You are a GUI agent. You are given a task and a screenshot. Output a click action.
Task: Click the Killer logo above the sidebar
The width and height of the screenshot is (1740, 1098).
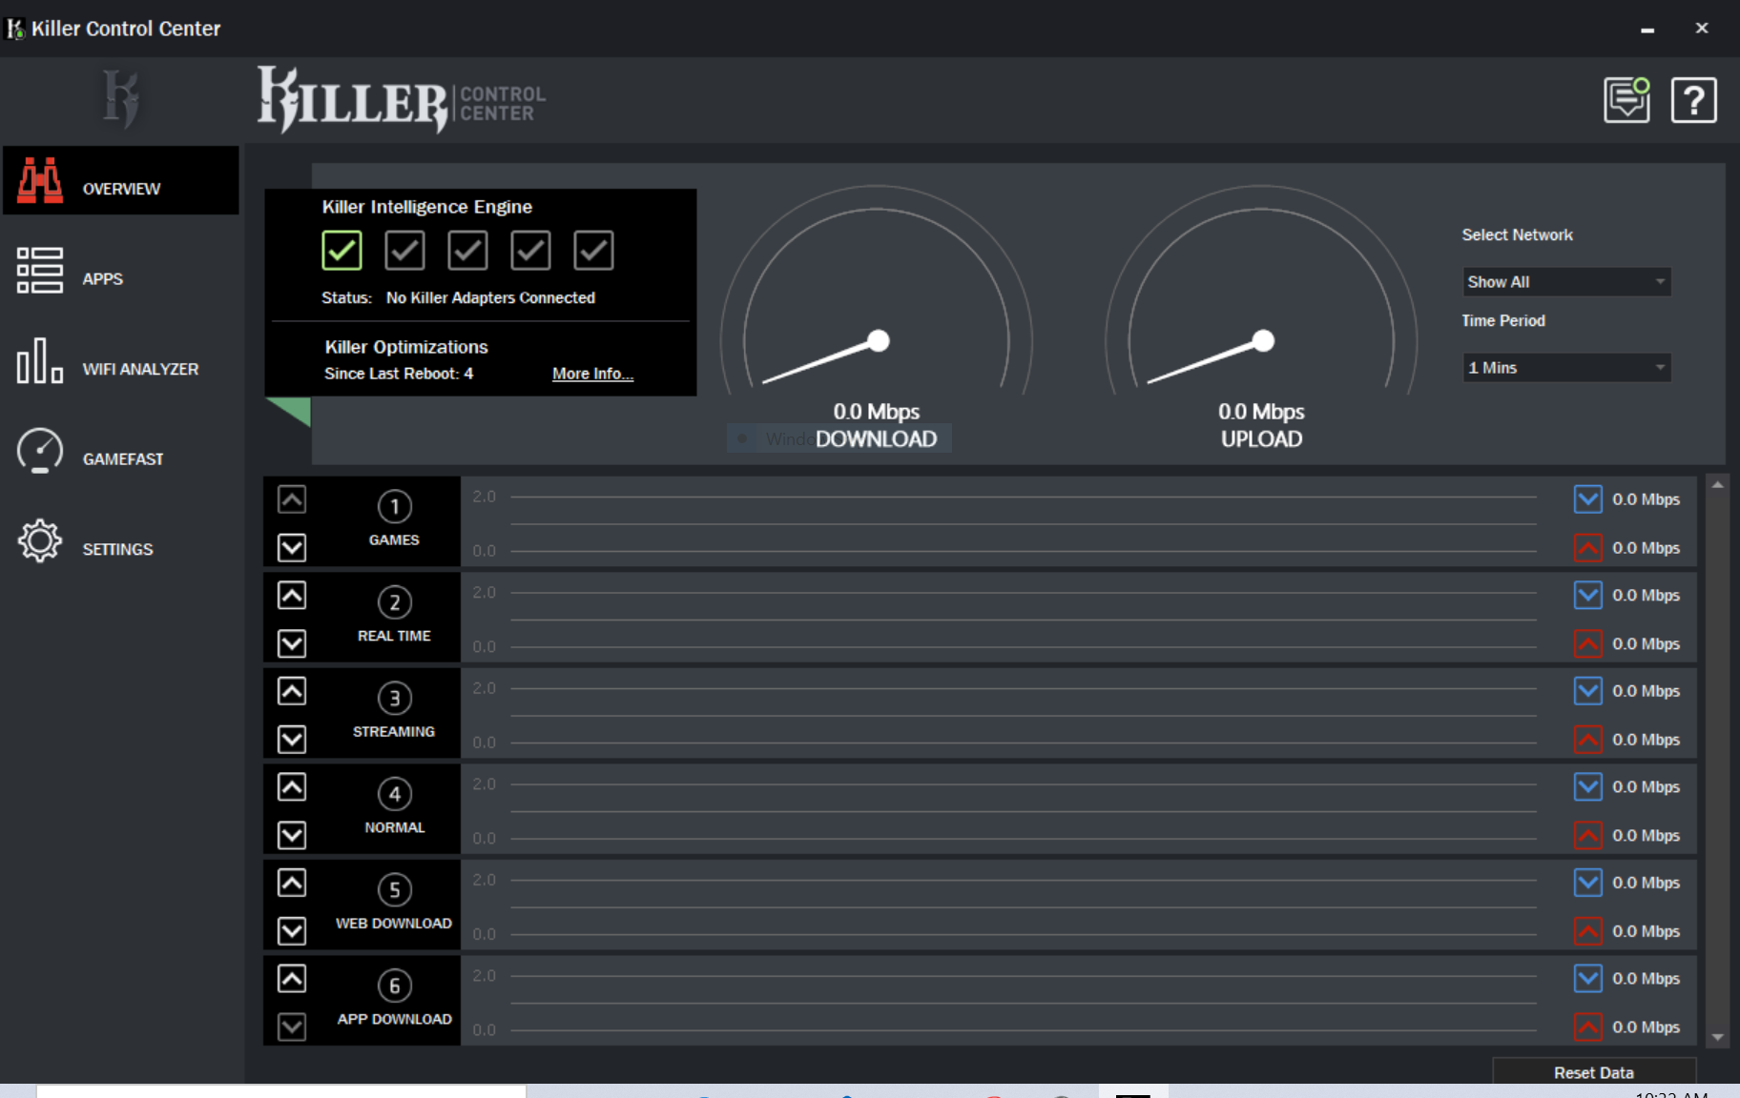click(121, 99)
